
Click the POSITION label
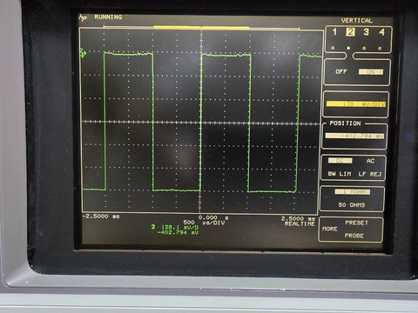coord(345,123)
